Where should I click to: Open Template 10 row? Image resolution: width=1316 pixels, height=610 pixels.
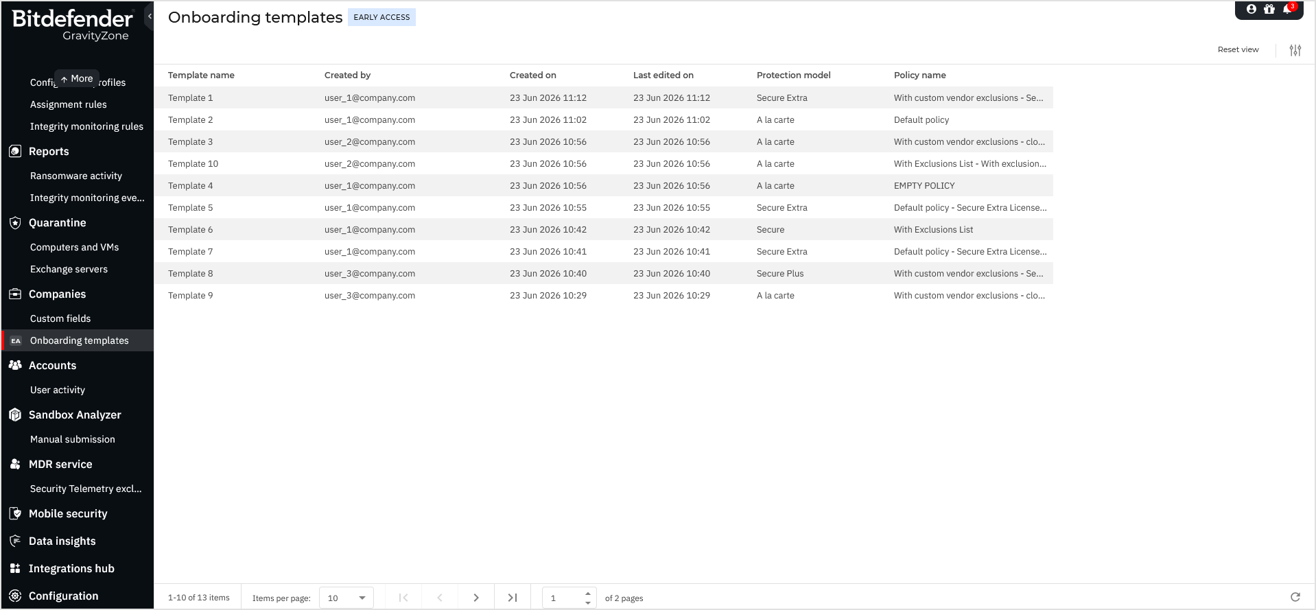point(604,163)
